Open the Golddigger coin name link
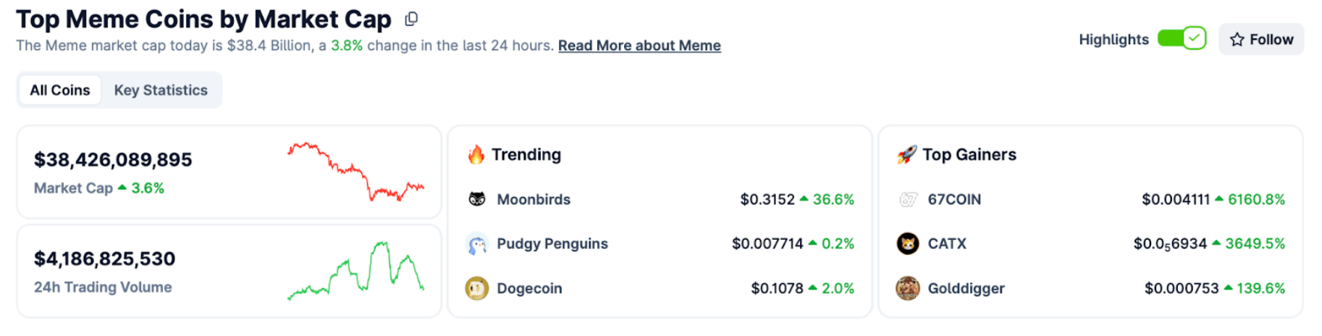The width and height of the screenshot is (1322, 336). (x=966, y=288)
